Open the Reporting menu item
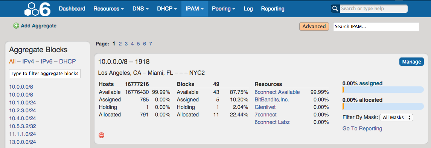 click(x=273, y=9)
